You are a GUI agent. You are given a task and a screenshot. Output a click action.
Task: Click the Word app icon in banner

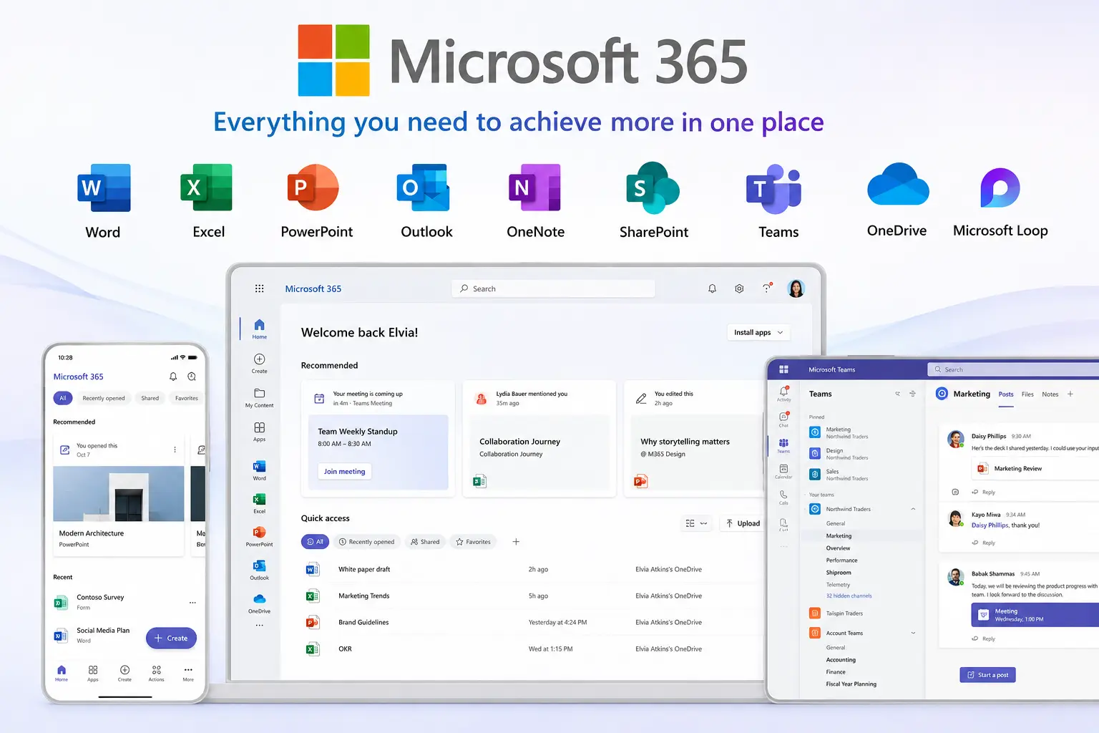pos(104,188)
